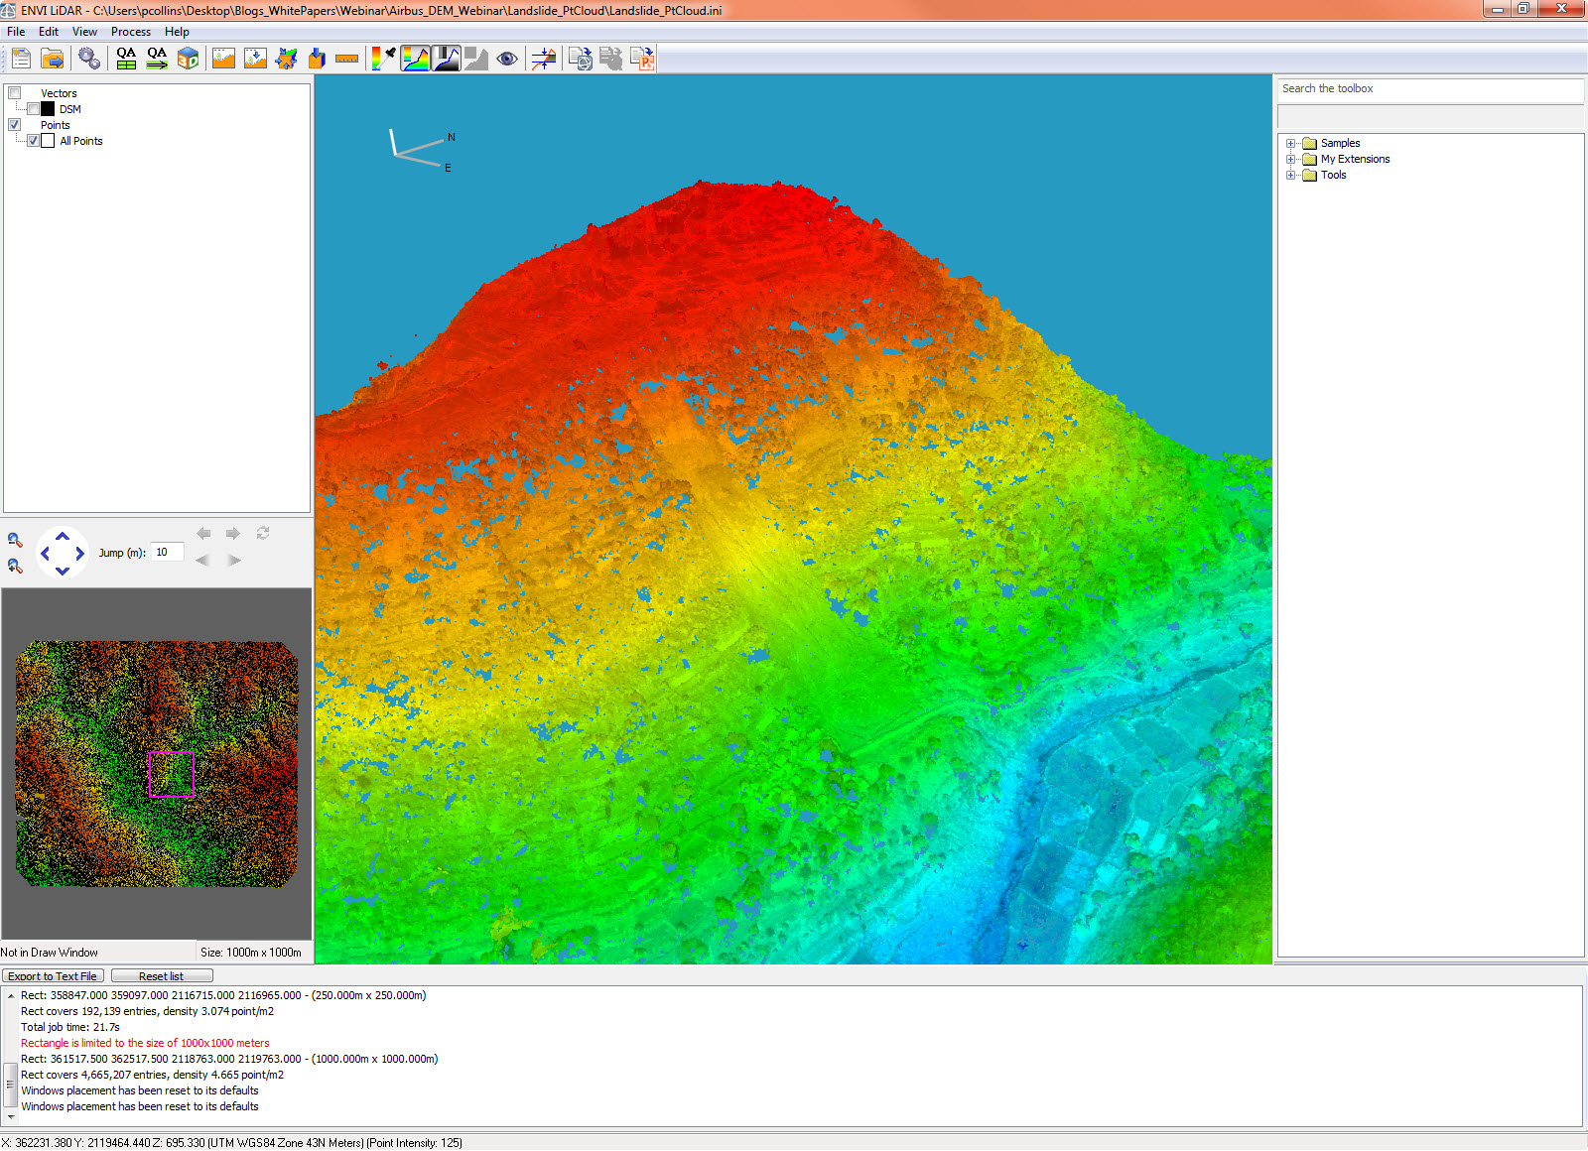The width and height of the screenshot is (1588, 1151).
Task: Click the color eyedropper tool icon
Action: pyautogui.click(x=383, y=59)
